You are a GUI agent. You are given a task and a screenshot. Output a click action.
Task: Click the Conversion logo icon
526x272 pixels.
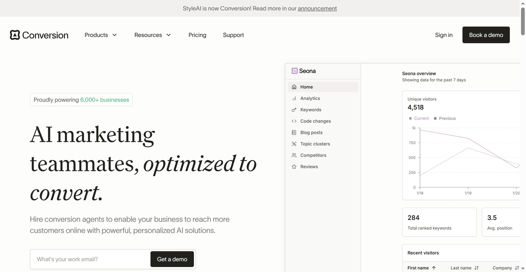click(x=15, y=35)
